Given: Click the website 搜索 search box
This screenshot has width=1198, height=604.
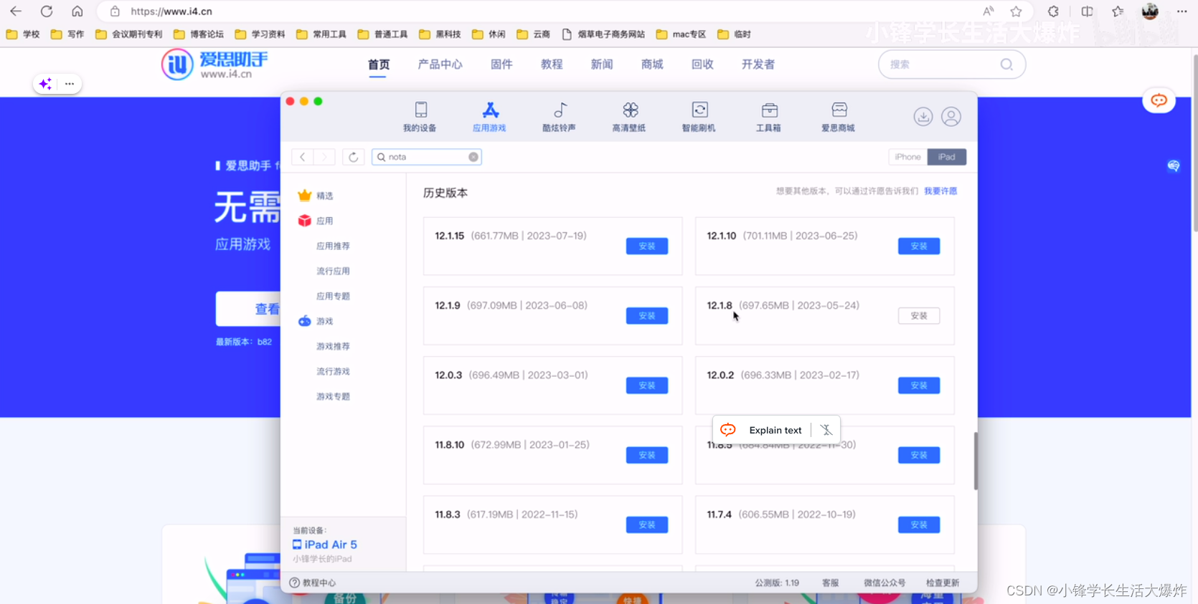Looking at the screenshot, I should [x=952, y=64].
